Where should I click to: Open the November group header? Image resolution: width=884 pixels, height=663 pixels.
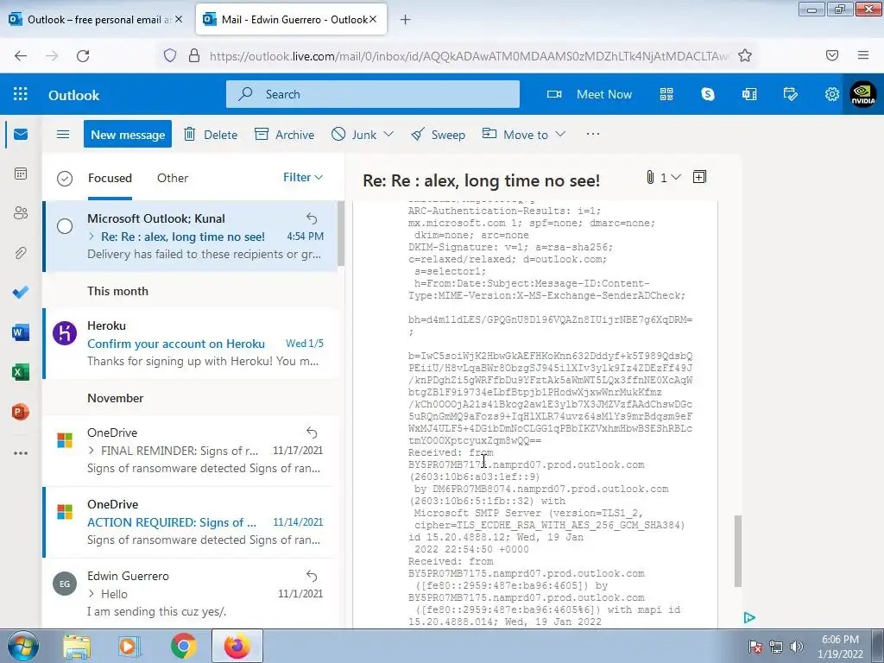click(x=116, y=398)
